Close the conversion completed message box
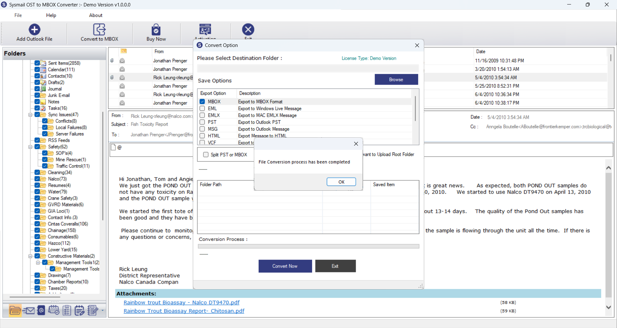The image size is (617, 328). tap(356, 144)
